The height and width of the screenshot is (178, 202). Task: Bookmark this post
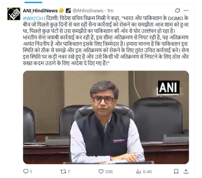[x=176, y=172]
